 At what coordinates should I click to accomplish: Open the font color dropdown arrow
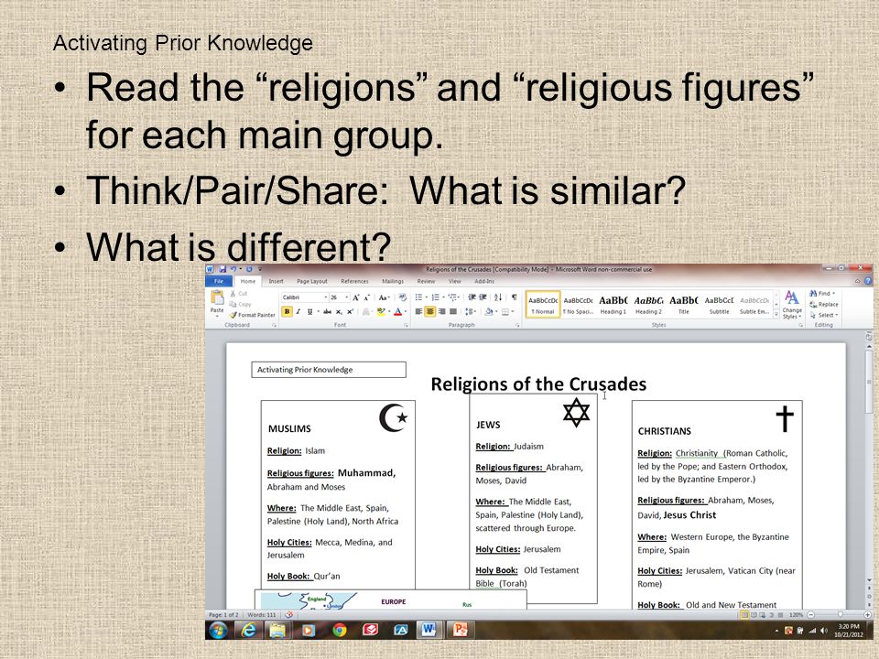point(406,311)
